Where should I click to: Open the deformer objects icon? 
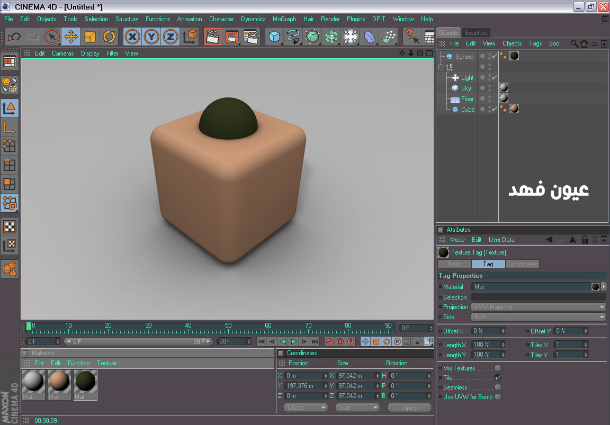tap(370, 37)
